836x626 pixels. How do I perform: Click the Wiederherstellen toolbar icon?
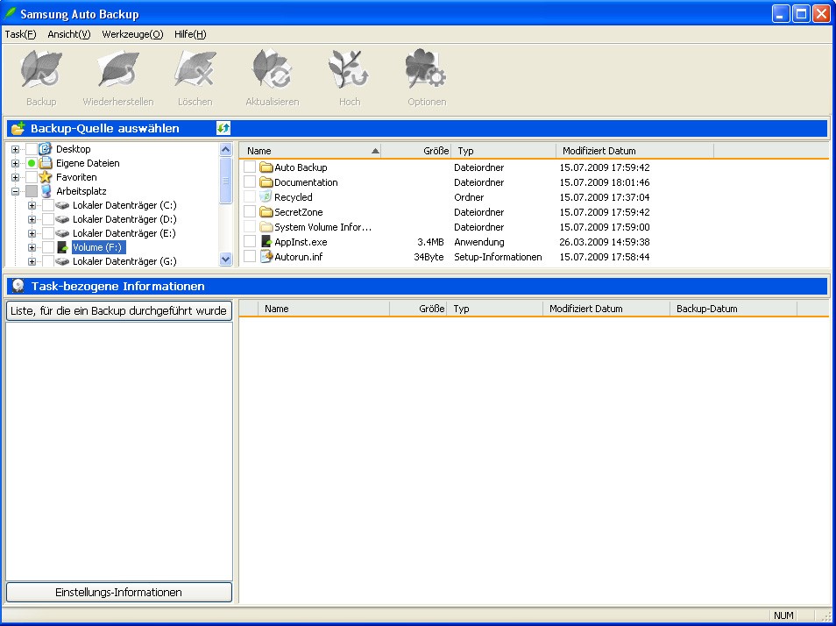117,69
